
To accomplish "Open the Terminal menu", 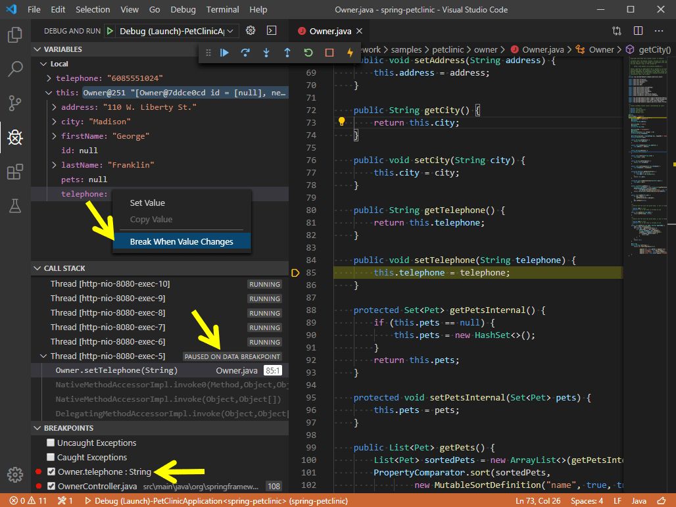I will [222, 9].
